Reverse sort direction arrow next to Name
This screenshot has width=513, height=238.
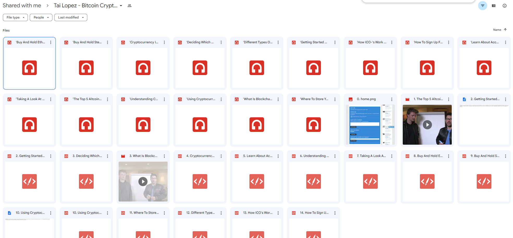coord(505,30)
